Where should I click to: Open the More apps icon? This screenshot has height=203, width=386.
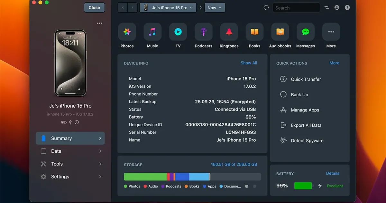coord(331,32)
